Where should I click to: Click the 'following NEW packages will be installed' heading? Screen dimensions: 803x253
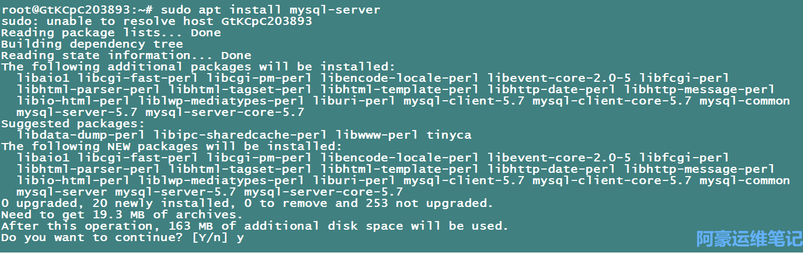172,146
